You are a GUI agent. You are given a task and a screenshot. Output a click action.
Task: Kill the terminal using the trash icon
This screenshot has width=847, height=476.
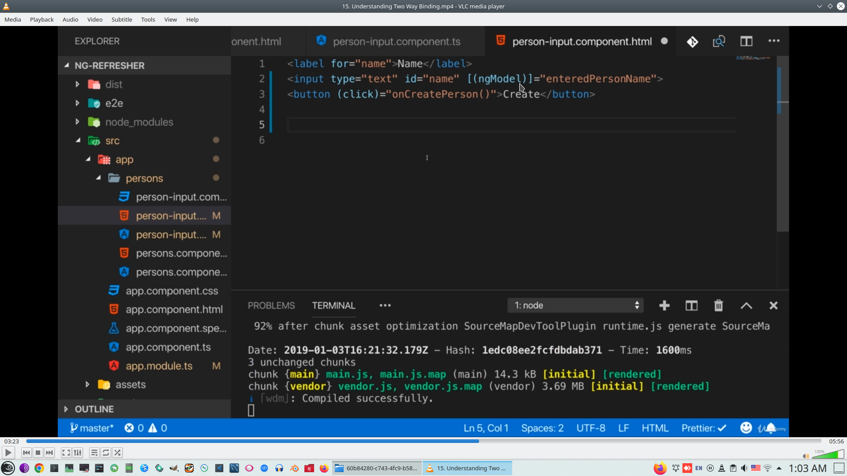[x=718, y=305]
